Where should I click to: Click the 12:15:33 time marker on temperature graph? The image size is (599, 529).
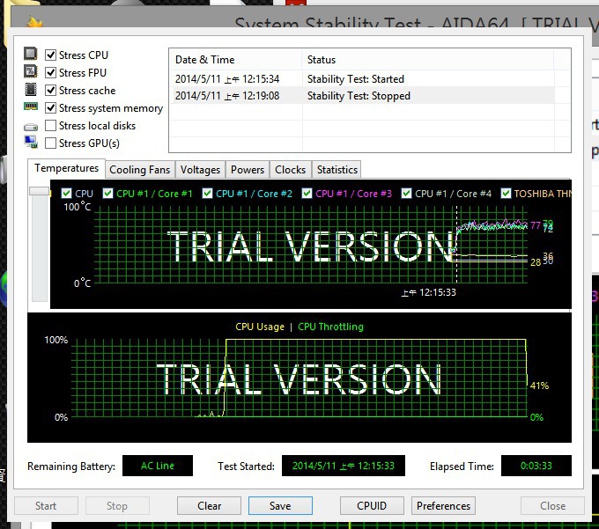429,293
